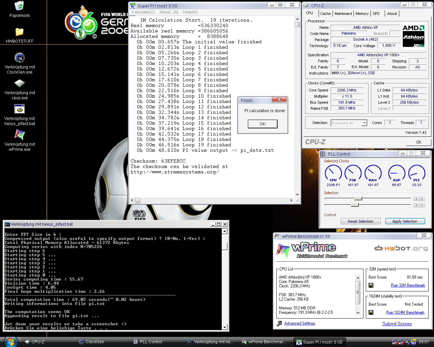Open the About...(A) menu in Super PI

pyautogui.click(x=169, y=12)
